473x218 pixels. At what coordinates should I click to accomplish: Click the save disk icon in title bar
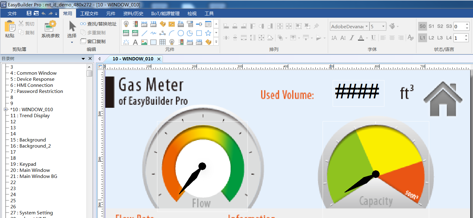(x=29, y=13)
